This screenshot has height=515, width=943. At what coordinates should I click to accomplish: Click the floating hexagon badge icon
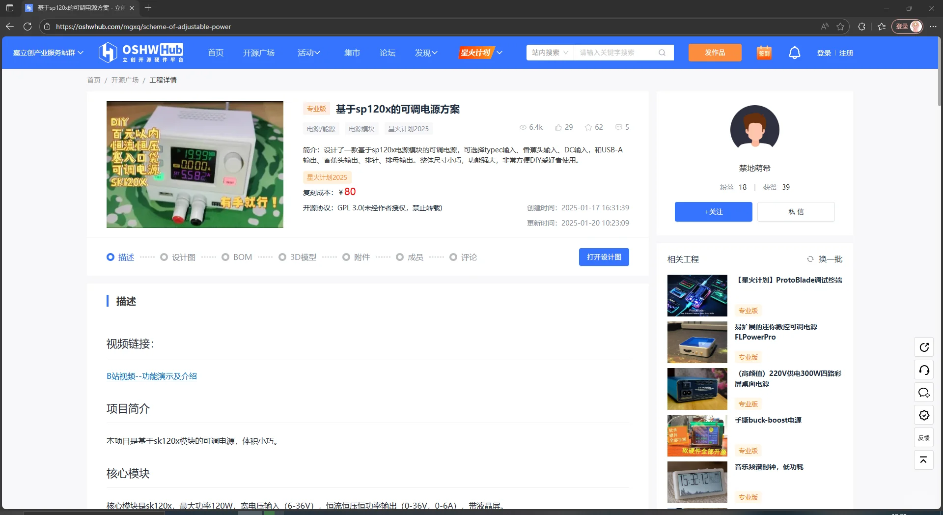pyautogui.click(x=924, y=415)
